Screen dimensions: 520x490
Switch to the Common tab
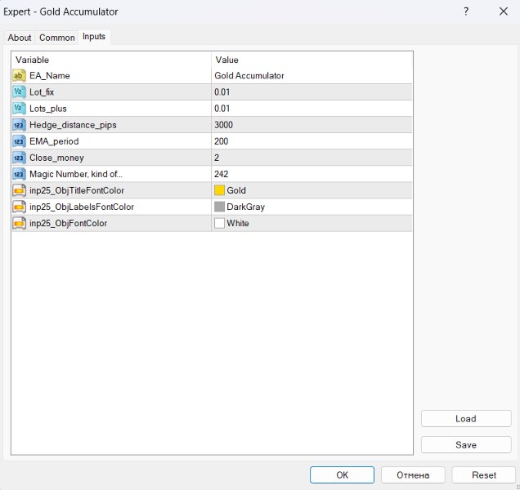pyautogui.click(x=57, y=38)
